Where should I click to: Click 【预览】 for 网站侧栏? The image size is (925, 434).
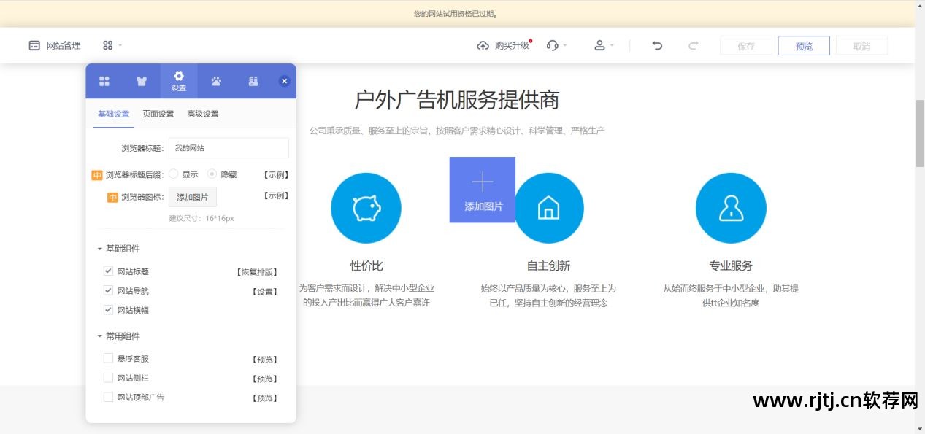(x=264, y=379)
